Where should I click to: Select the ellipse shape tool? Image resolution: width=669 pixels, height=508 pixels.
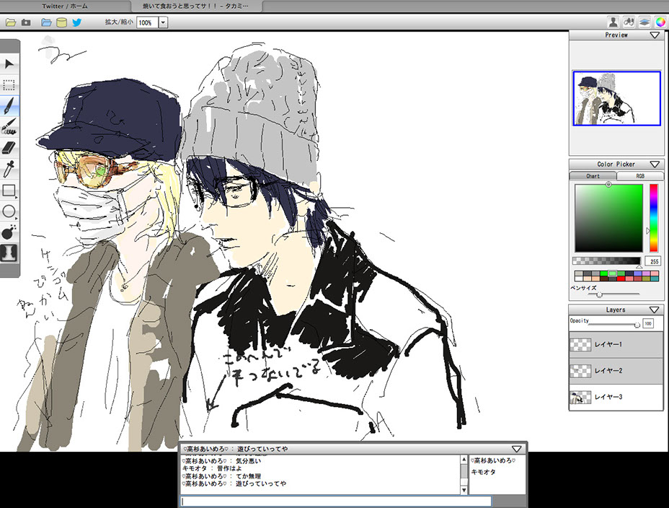(9, 211)
